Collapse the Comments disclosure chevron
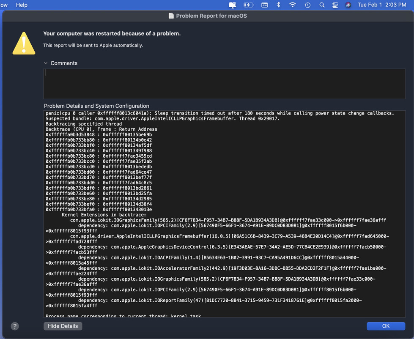Viewport: 414px width, 339px height. (x=46, y=63)
